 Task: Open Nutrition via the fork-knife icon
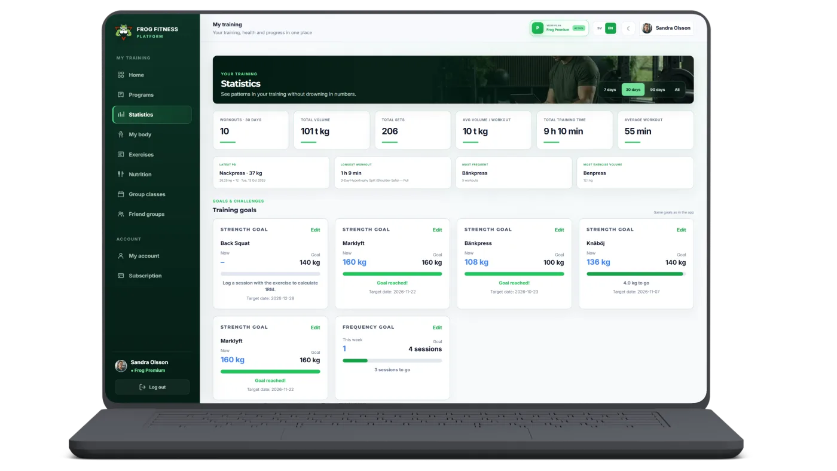tap(121, 174)
